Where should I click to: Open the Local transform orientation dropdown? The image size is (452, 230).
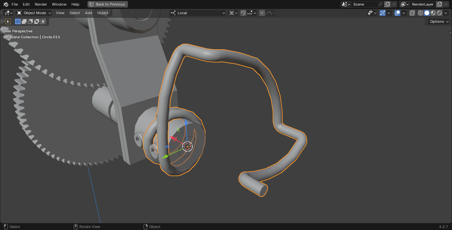pos(198,13)
